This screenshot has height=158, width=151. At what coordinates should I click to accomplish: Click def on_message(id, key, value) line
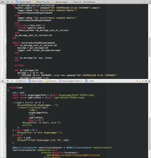(x=34, y=58)
